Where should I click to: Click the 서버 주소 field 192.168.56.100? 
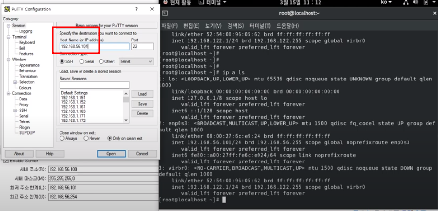click(x=103, y=169)
